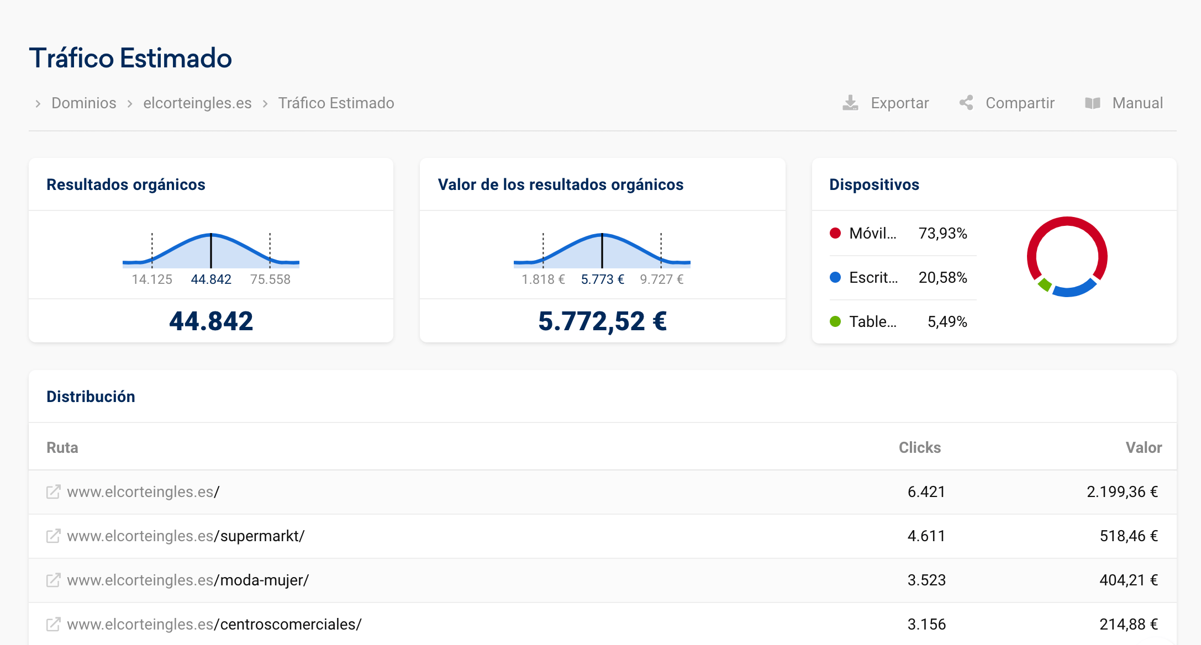Click the 75.558 upper bound label
This screenshot has height=645, width=1201.
[270, 279]
